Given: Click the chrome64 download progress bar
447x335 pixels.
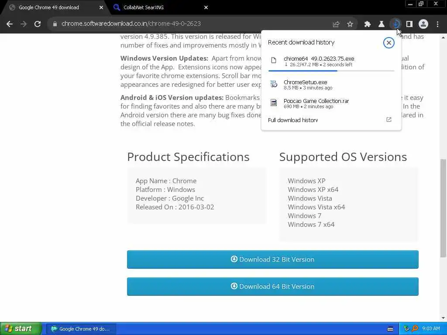Looking at the screenshot, I should coord(331,71).
